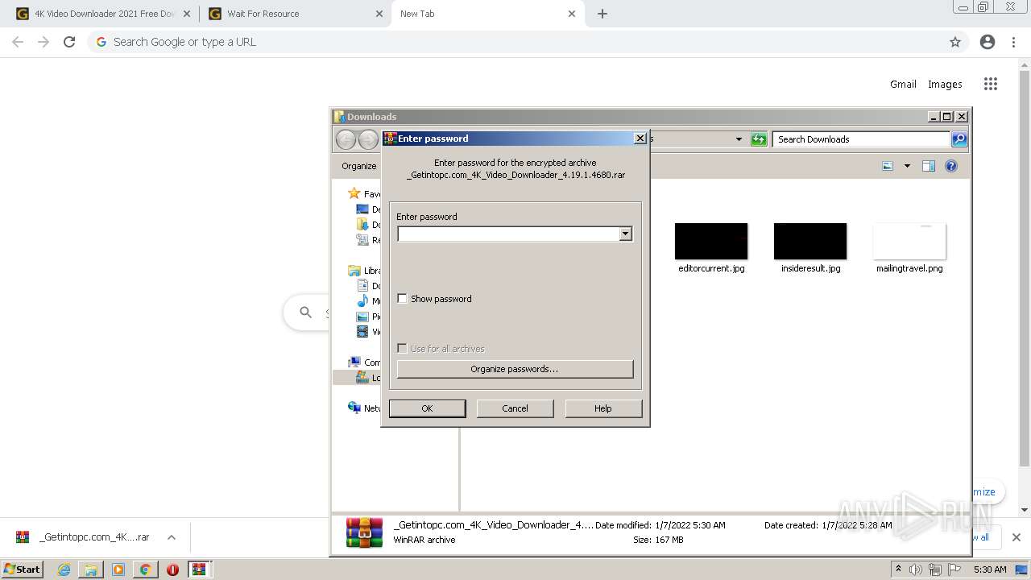This screenshot has width=1031, height=580.
Task: Expand the saved passwords dropdown arrow
Action: [x=625, y=234]
